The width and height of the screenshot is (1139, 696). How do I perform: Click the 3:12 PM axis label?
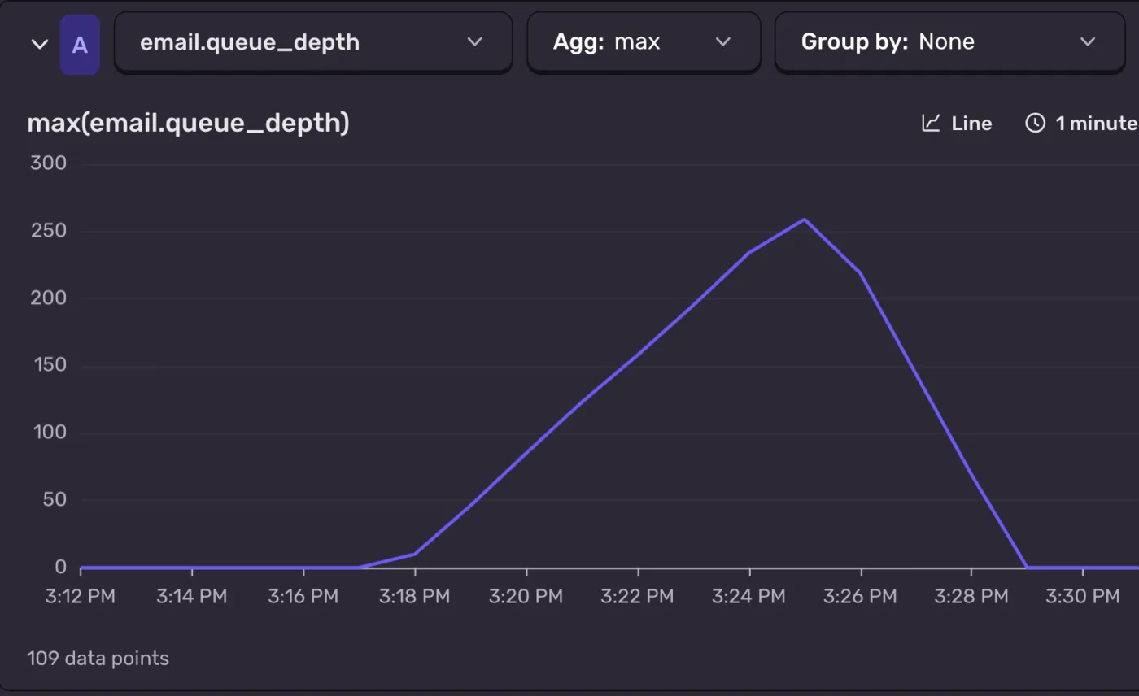81,596
